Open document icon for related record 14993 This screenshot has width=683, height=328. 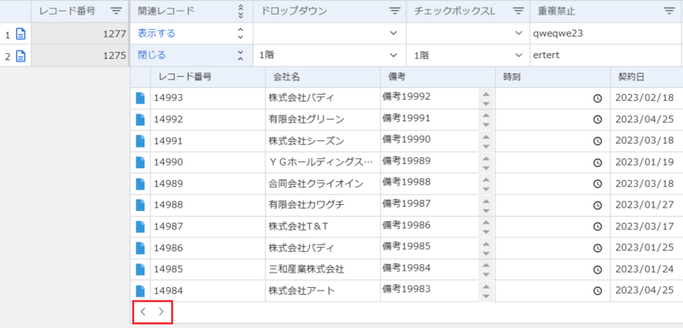(140, 98)
